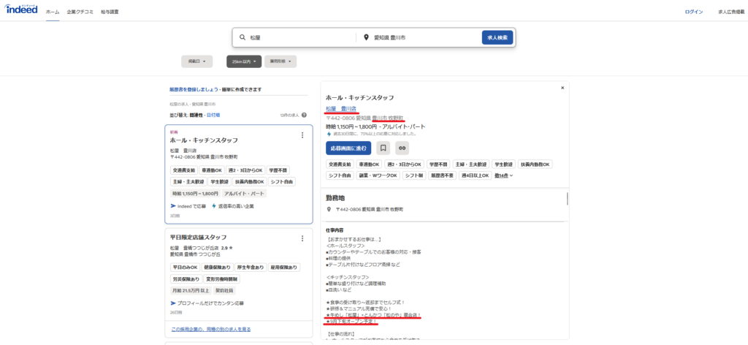Open the job count help question-mark icon
Screen dimensions: 748x345
click(304, 115)
